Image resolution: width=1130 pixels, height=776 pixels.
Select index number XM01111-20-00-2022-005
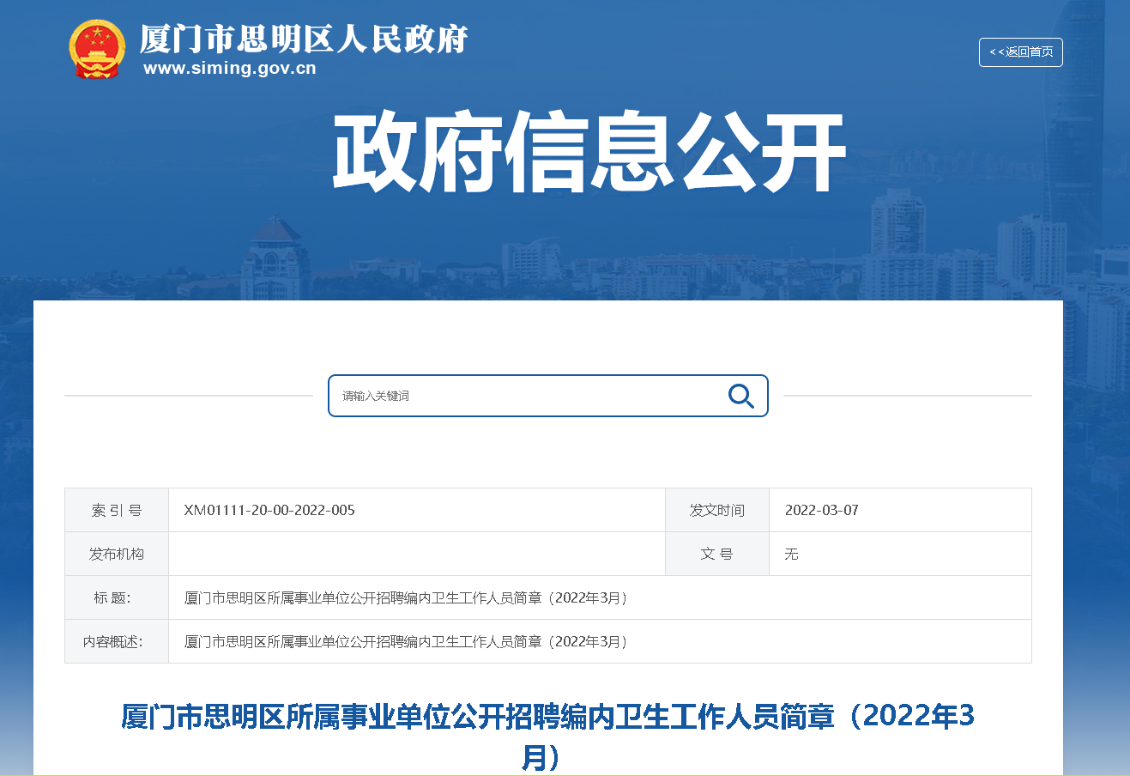tap(269, 510)
